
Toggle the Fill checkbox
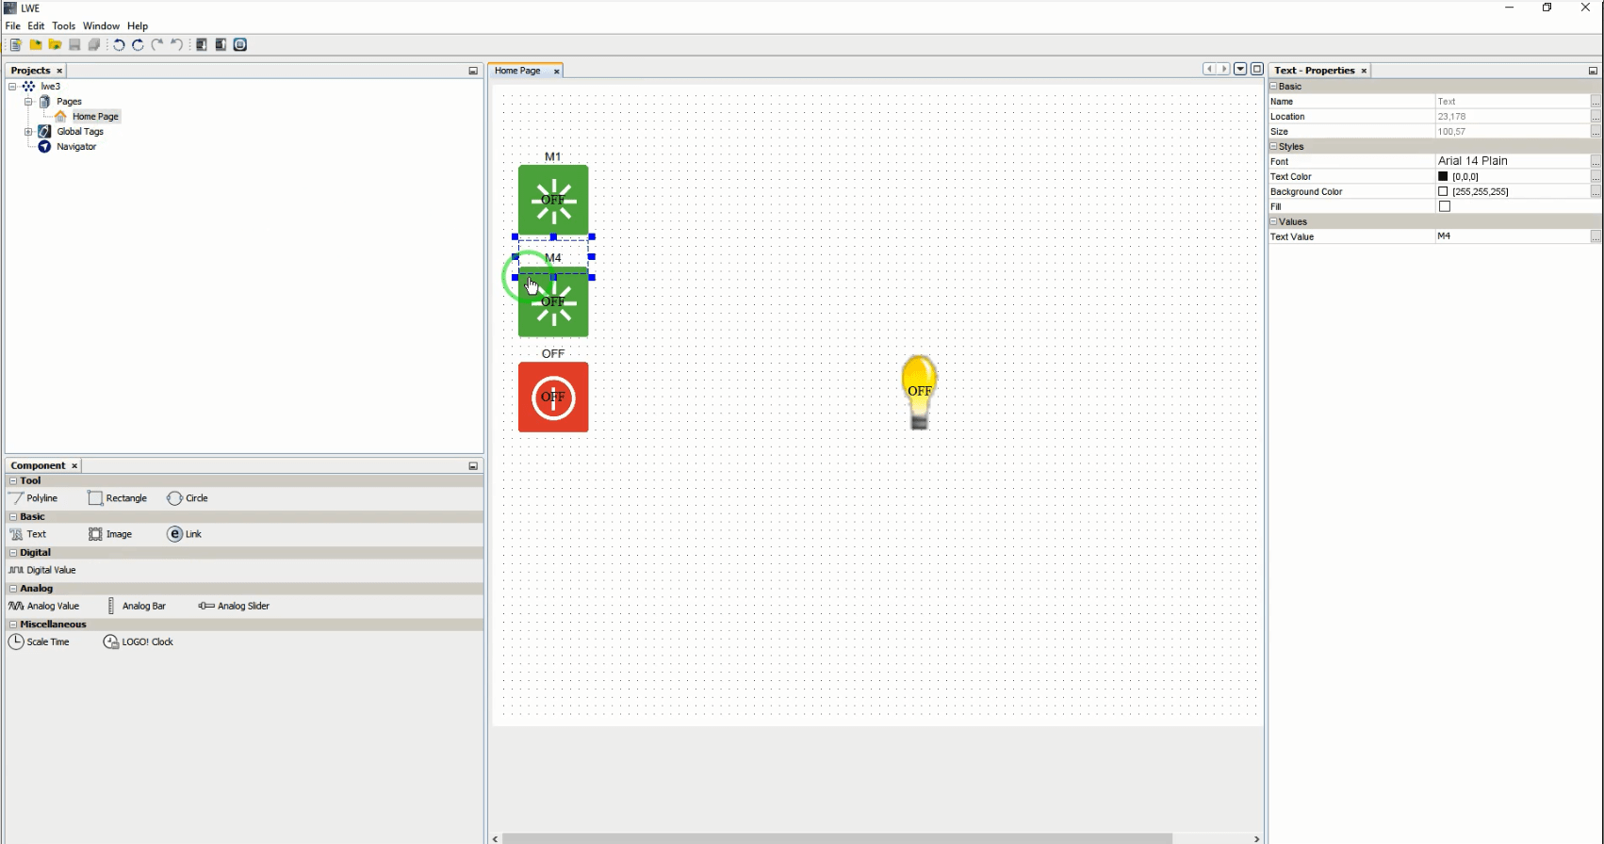pos(1445,206)
